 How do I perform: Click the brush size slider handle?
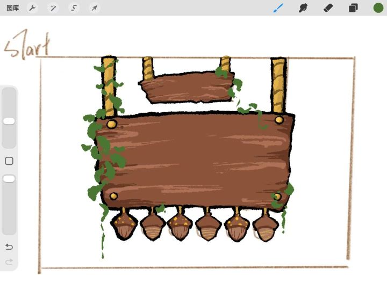[9, 121]
